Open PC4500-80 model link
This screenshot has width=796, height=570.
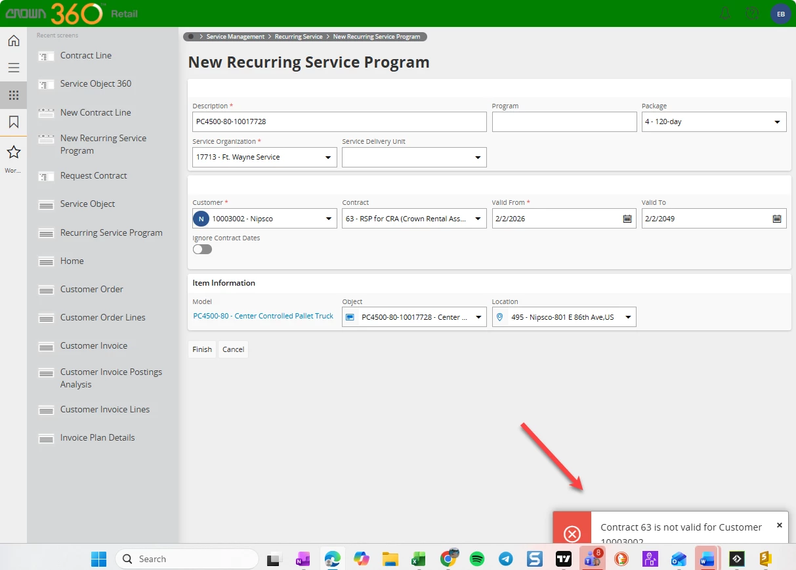(x=263, y=316)
